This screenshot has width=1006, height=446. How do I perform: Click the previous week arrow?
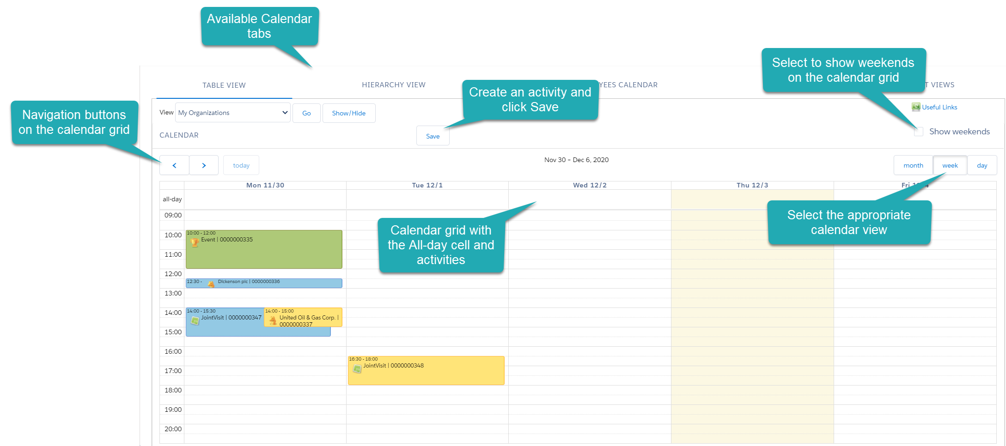point(174,165)
